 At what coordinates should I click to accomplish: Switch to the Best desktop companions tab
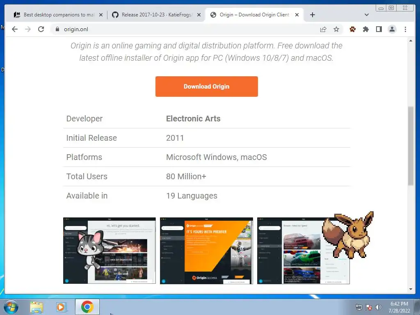pyautogui.click(x=58, y=15)
